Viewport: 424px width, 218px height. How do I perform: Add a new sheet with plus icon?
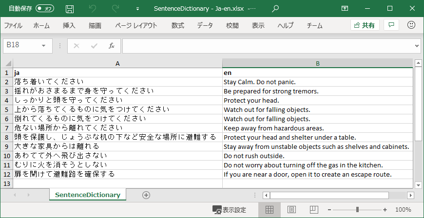146,195
